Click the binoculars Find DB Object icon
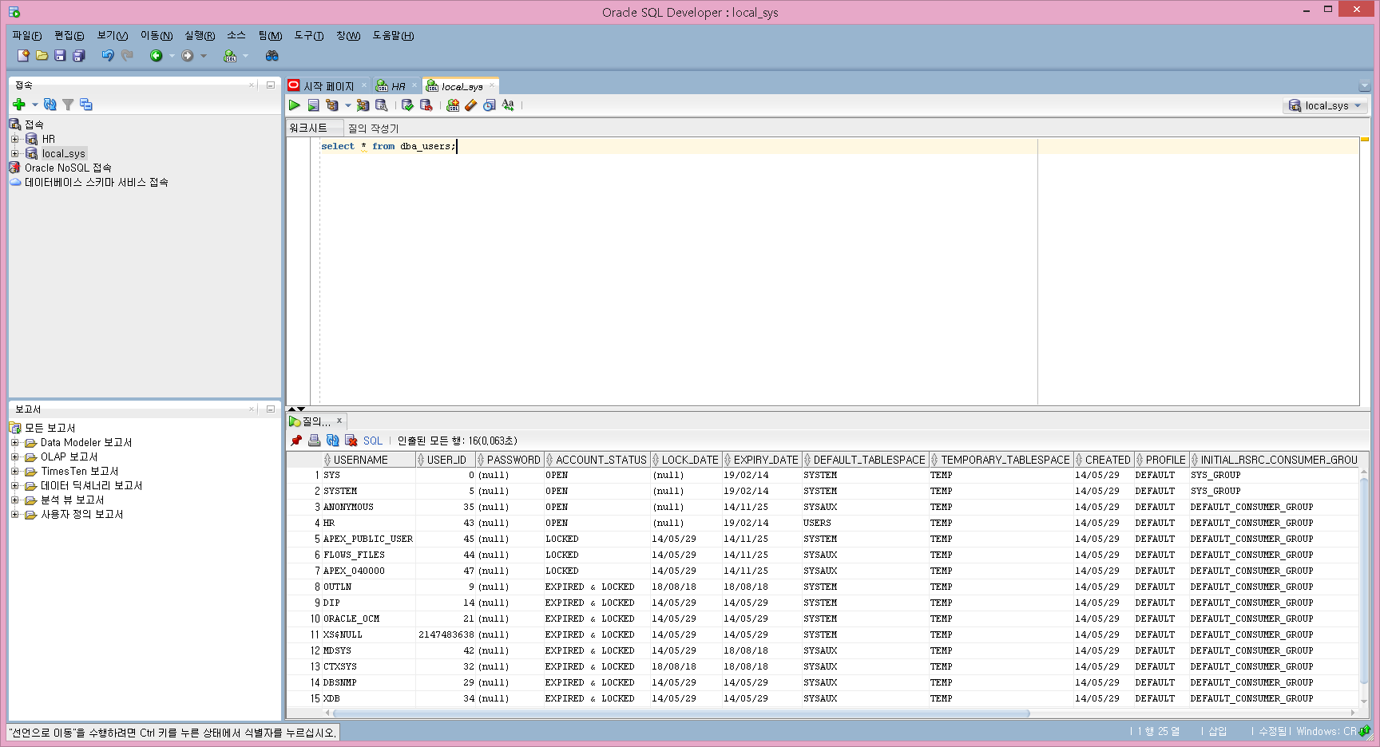The image size is (1380, 747). tap(272, 56)
